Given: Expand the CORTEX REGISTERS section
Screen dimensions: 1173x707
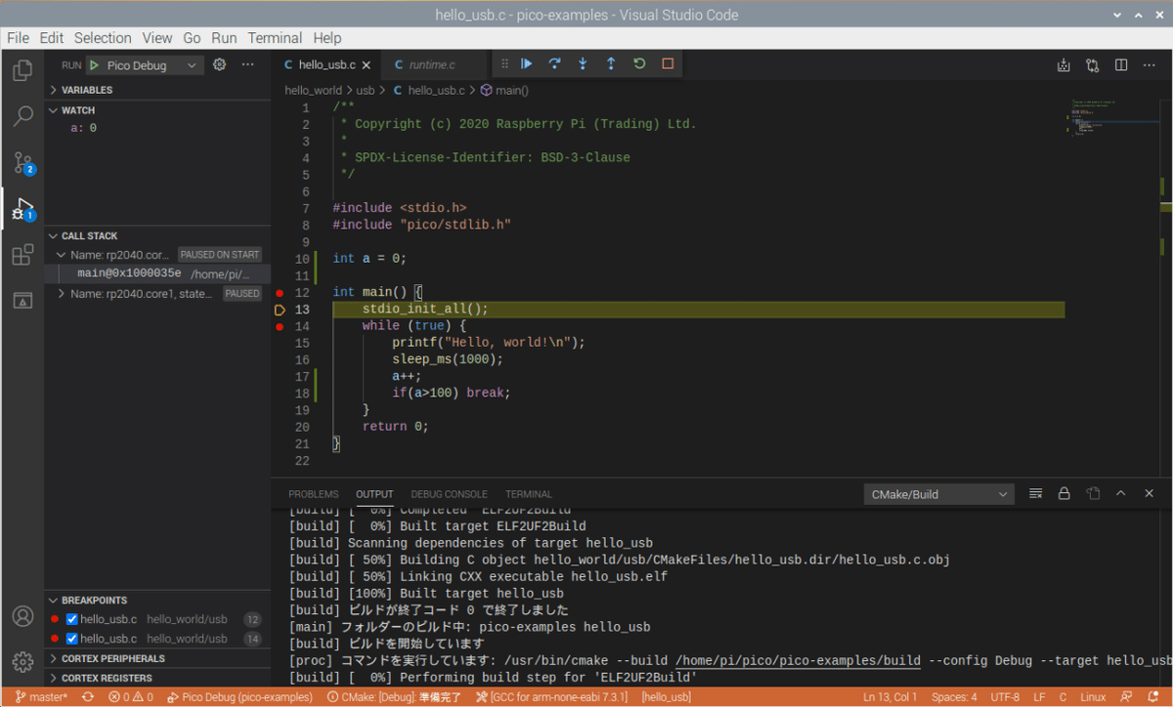Looking at the screenshot, I should [x=157, y=678].
